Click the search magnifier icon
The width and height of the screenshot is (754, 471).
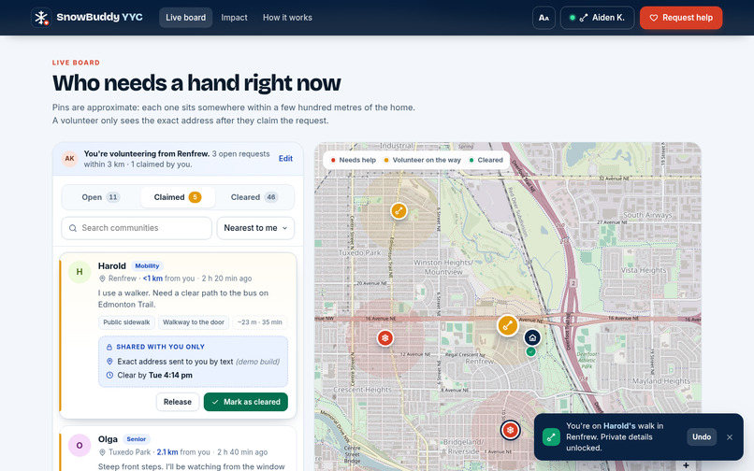pos(73,228)
